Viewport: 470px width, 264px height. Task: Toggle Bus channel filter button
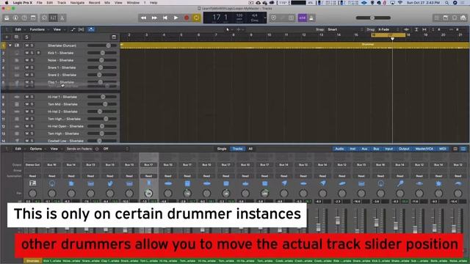pos(376,149)
